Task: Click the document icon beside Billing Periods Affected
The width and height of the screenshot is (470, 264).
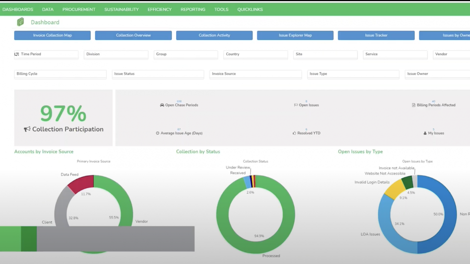Action: click(x=414, y=105)
